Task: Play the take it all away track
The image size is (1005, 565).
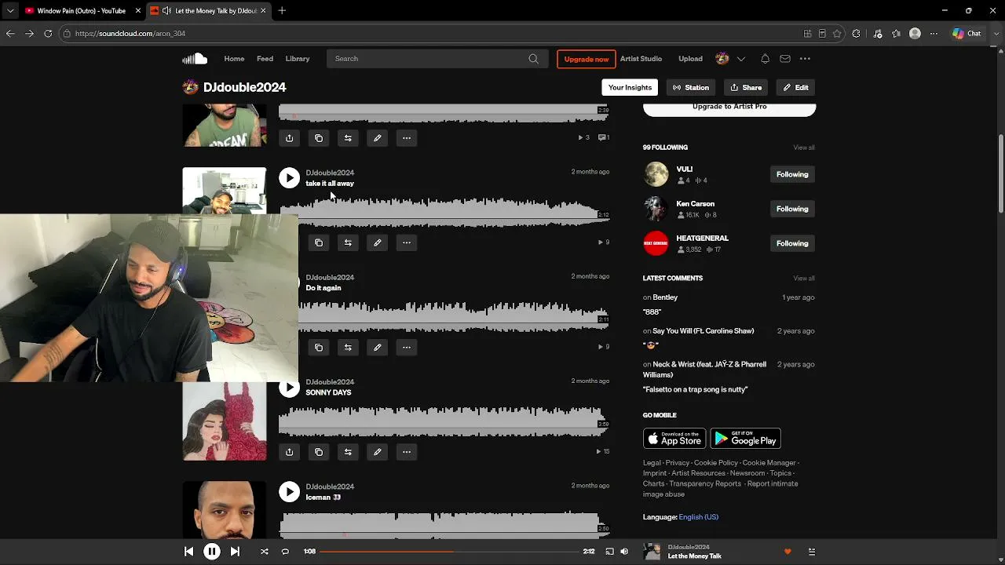Action: 290,178
